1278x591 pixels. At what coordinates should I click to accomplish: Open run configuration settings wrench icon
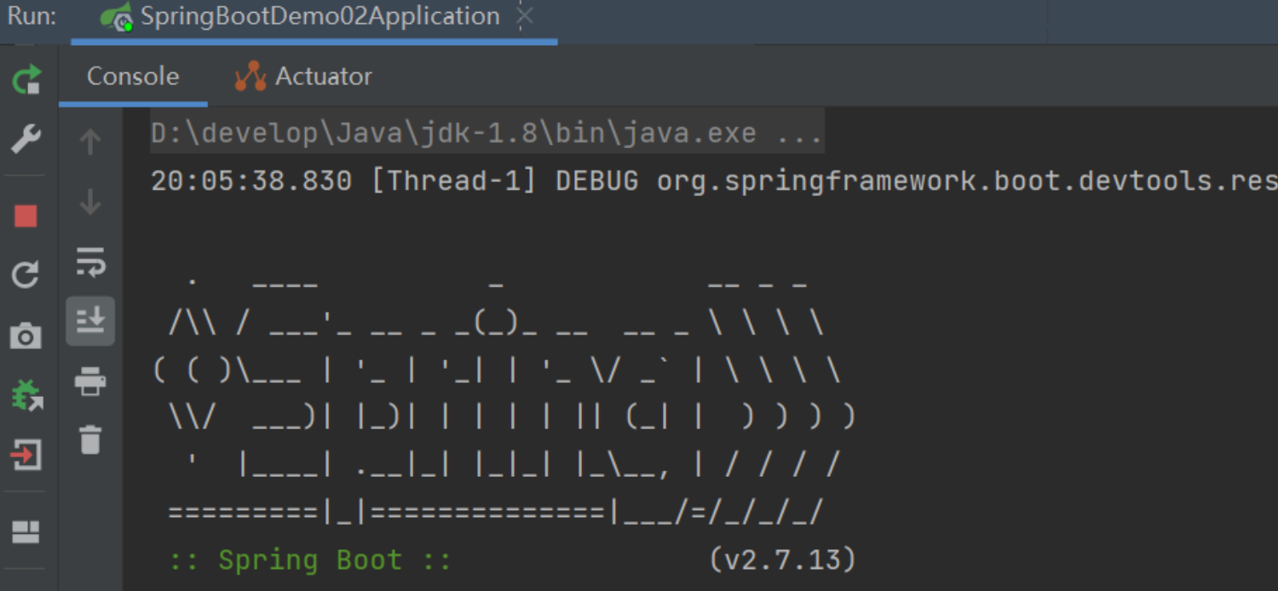click(x=26, y=139)
